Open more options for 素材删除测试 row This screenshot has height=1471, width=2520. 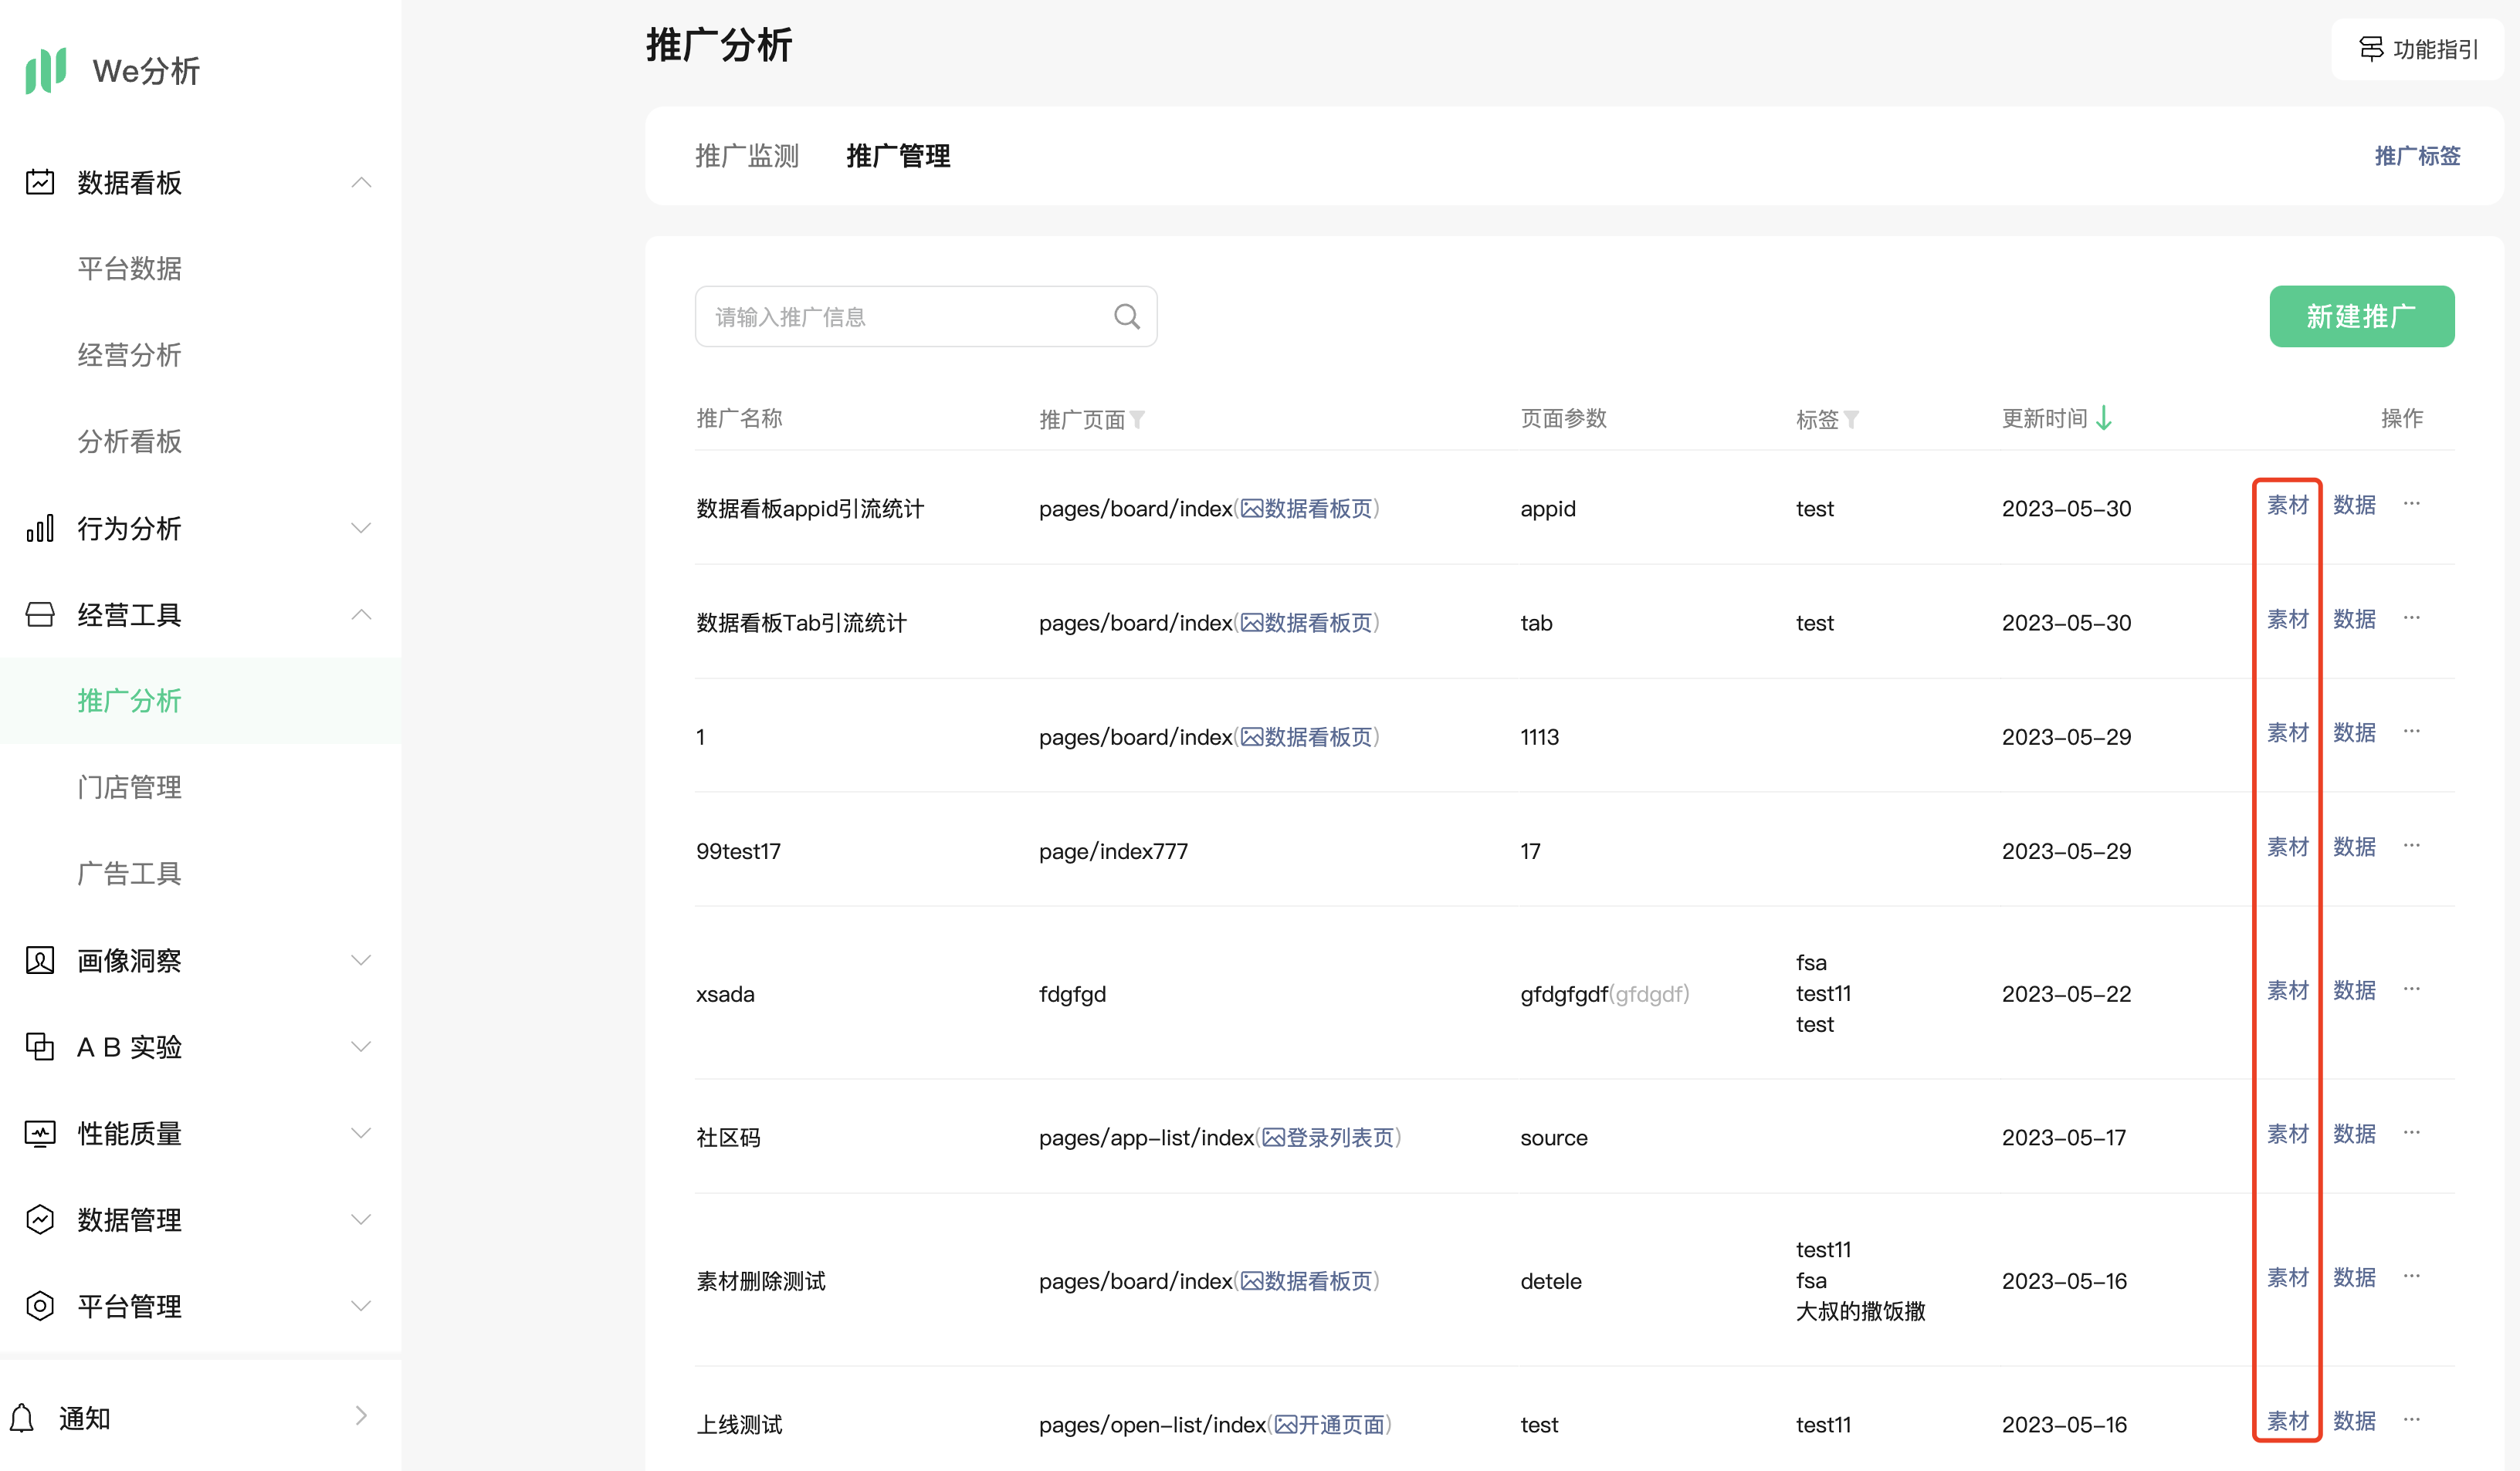click(x=2412, y=1277)
